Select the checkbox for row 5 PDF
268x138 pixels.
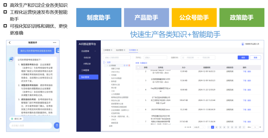[138, 100]
